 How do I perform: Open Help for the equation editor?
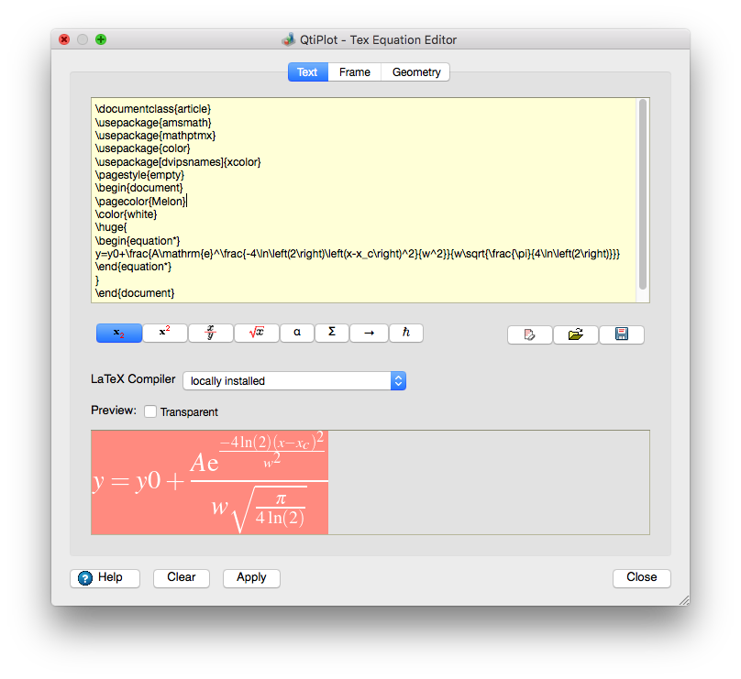tap(105, 577)
